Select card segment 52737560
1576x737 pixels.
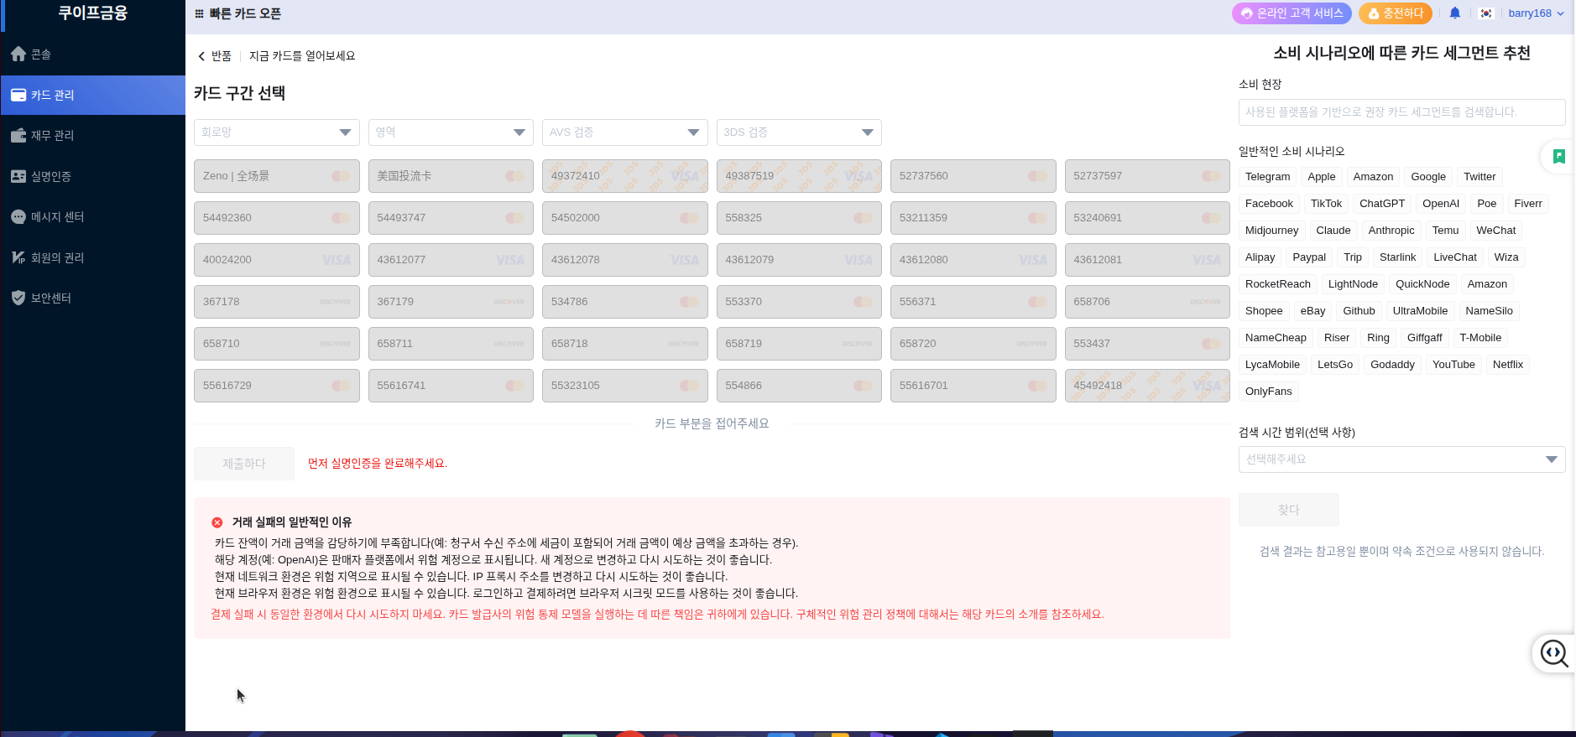click(973, 176)
